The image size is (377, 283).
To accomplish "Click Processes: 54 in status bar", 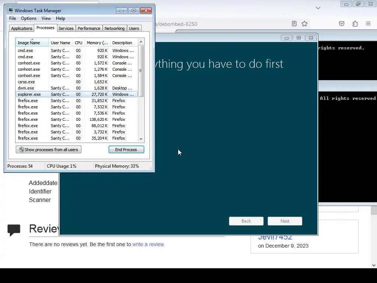I will [x=20, y=166].
